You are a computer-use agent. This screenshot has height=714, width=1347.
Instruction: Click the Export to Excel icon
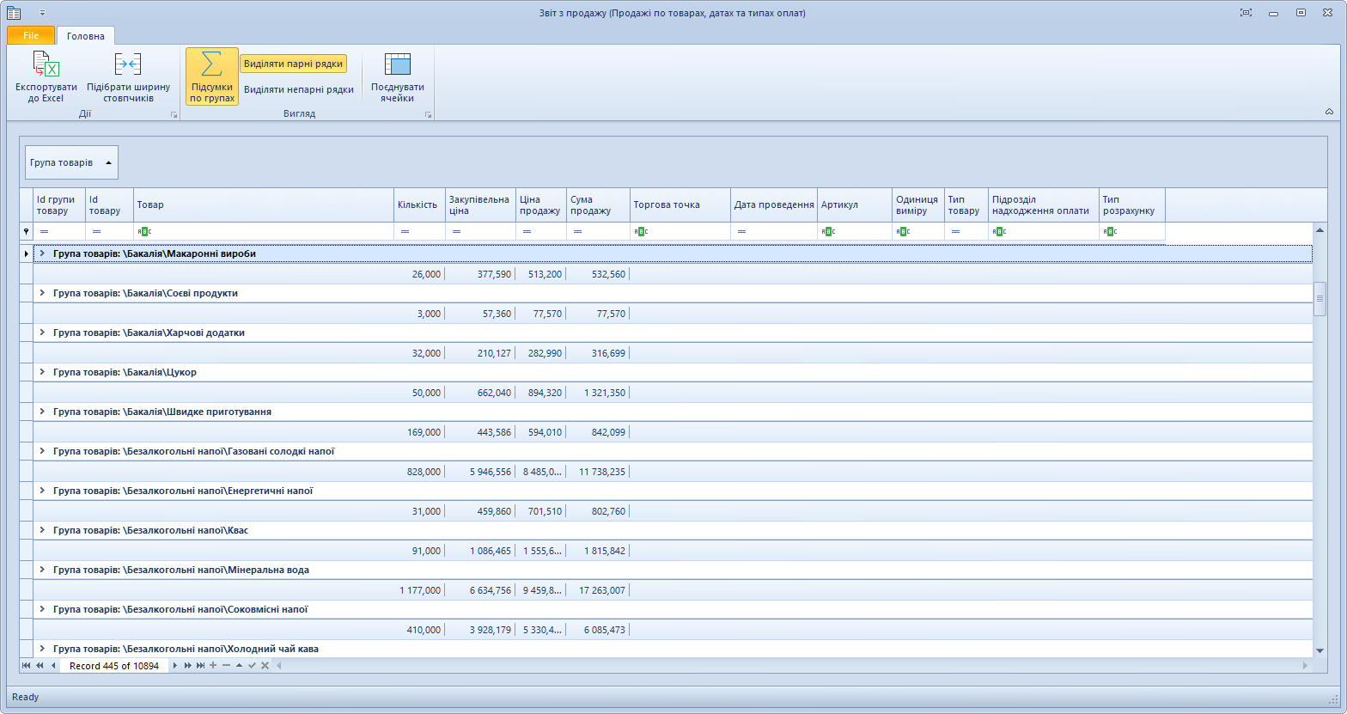(x=46, y=64)
